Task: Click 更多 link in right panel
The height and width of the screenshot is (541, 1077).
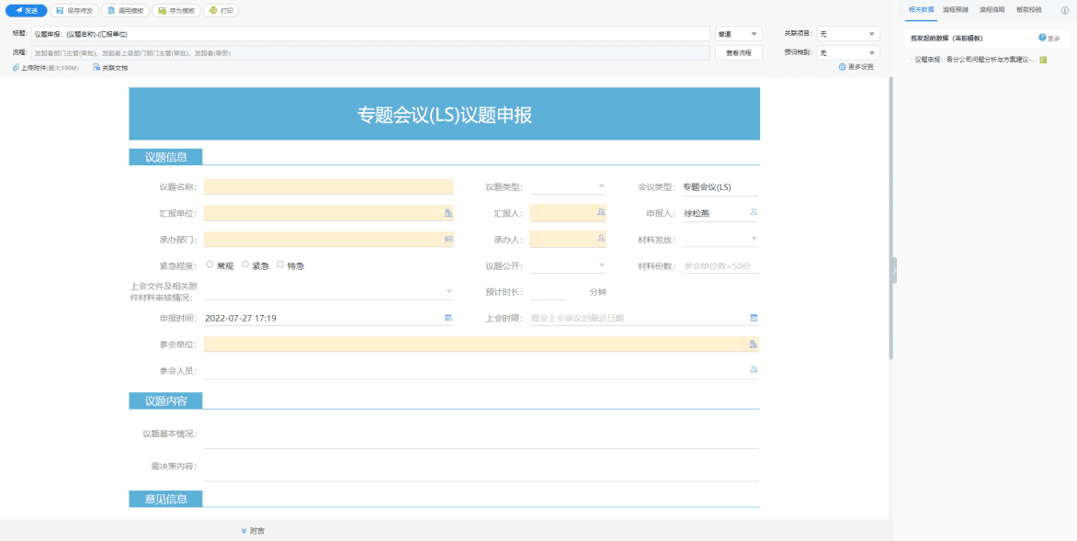Action: (1054, 39)
